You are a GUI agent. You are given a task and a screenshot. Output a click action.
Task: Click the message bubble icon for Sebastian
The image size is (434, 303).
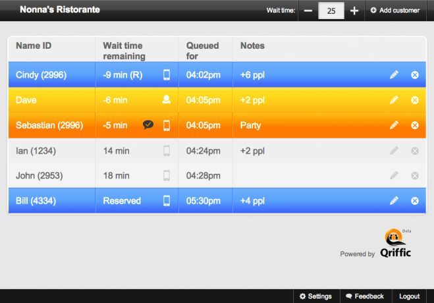pyautogui.click(x=148, y=125)
